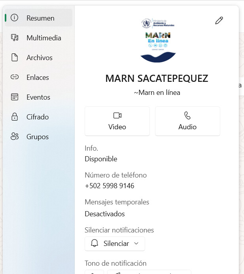Click the contact name MARN SACATEPEQUEZ
Image resolution: width=244 pixels, height=274 pixels.
[157, 78]
